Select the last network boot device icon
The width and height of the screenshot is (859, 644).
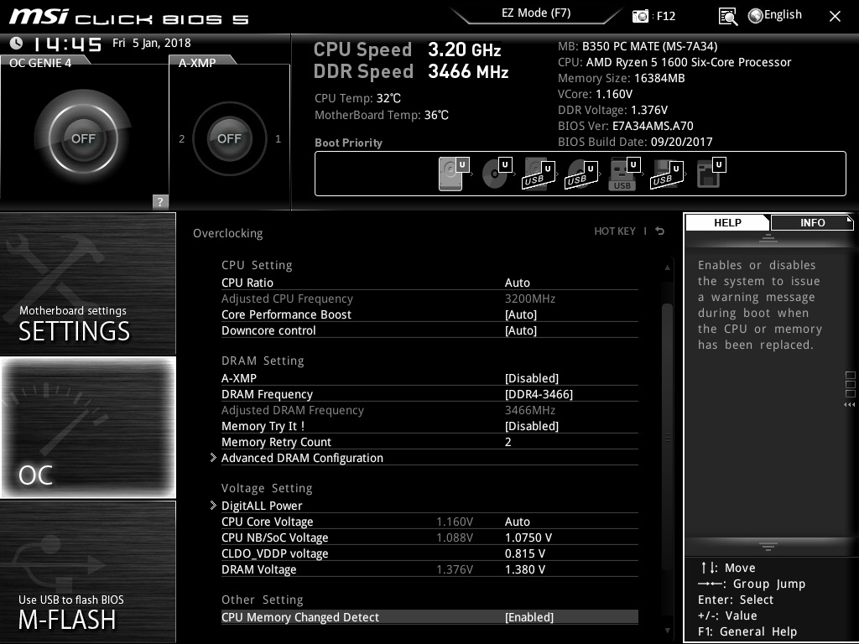click(711, 173)
